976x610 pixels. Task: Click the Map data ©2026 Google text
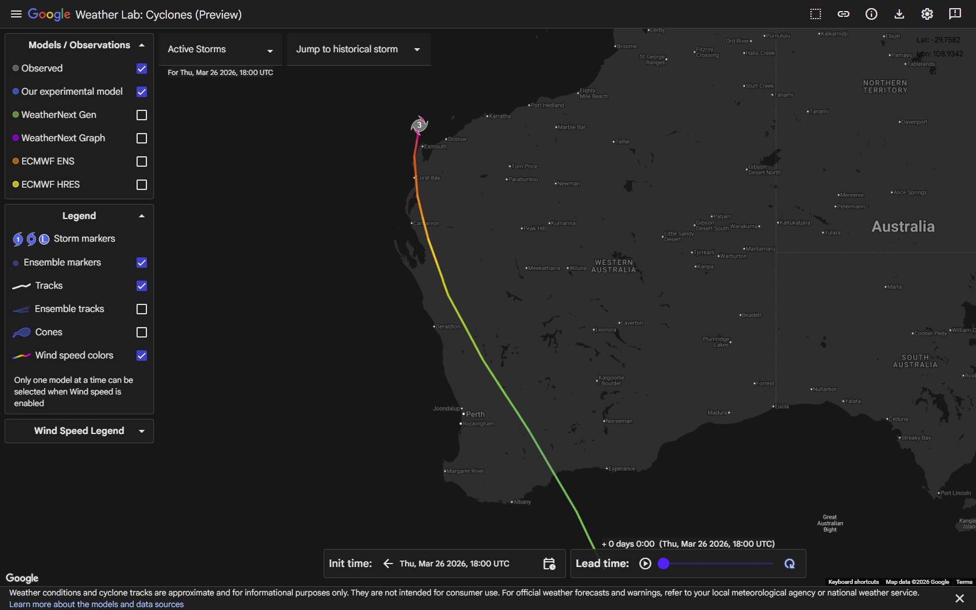tap(917, 582)
